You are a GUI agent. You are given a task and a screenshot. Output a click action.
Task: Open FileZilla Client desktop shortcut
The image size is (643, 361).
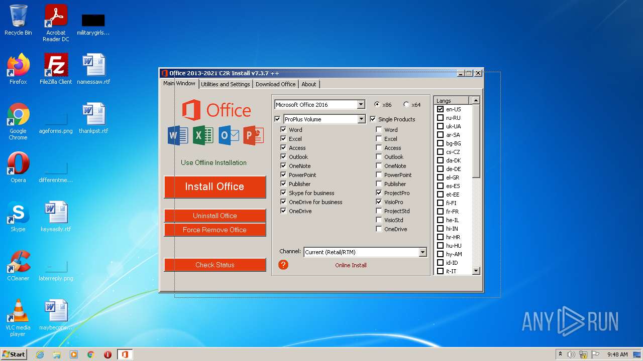pos(56,69)
